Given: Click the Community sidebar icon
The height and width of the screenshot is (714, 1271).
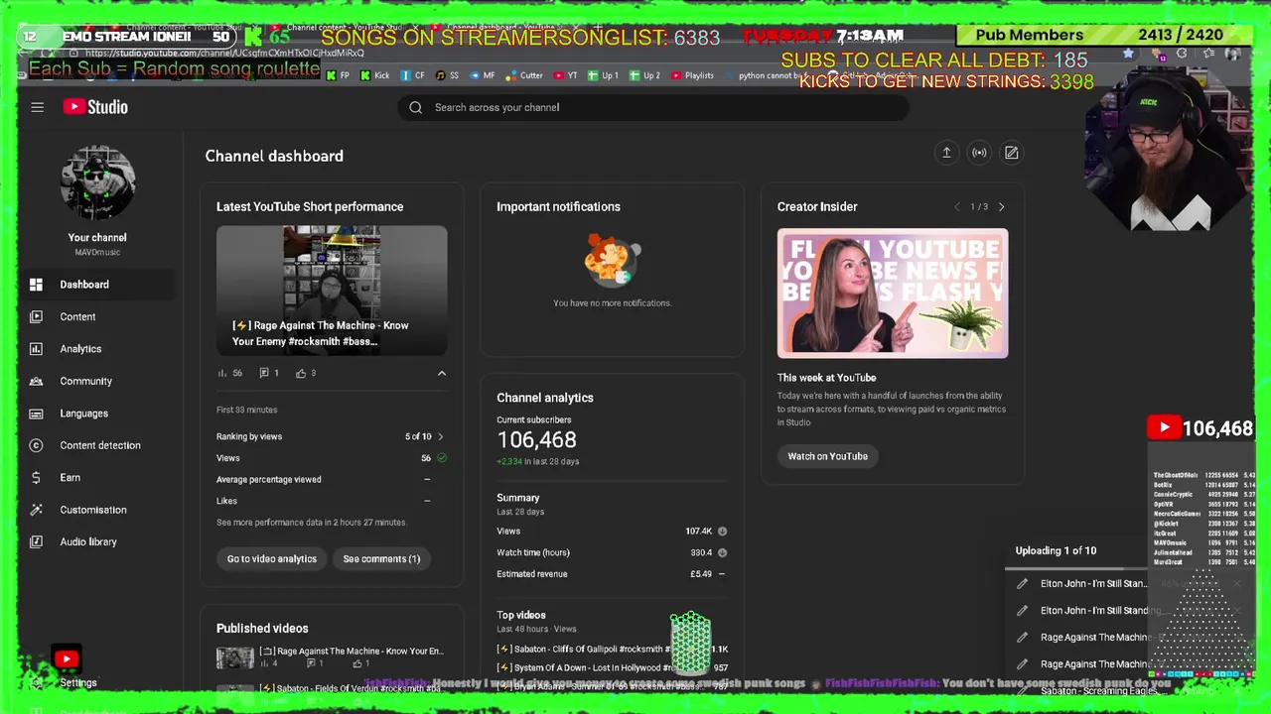Looking at the screenshot, I should 36,381.
